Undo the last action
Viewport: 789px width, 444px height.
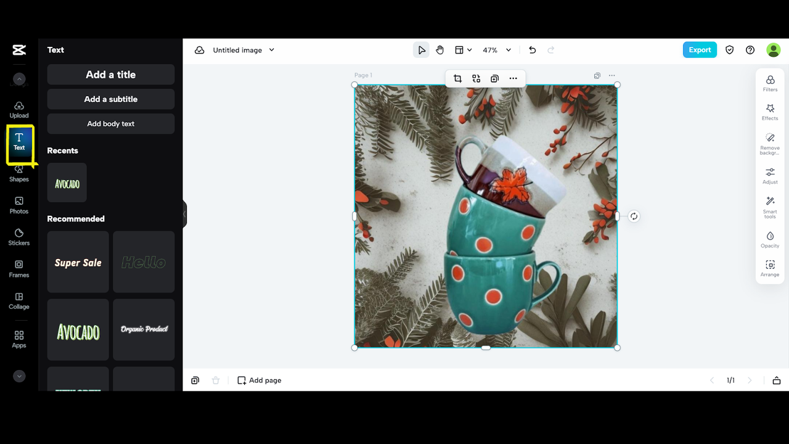pyautogui.click(x=533, y=50)
